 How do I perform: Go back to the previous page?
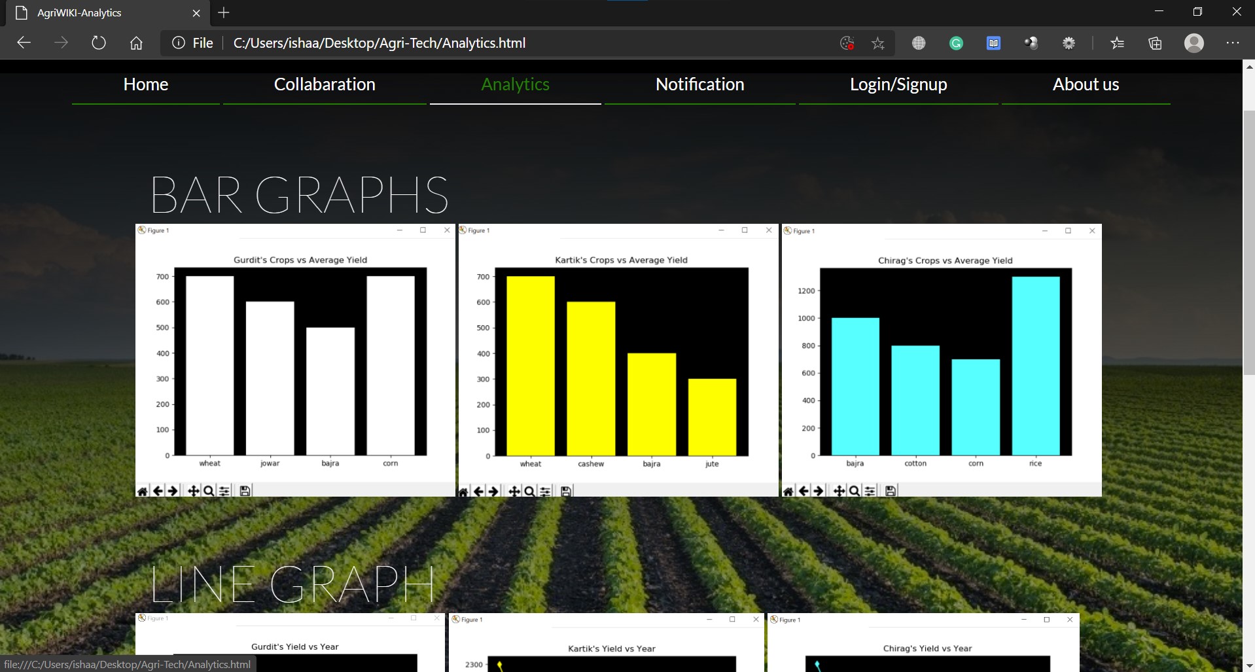coord(24,43)
